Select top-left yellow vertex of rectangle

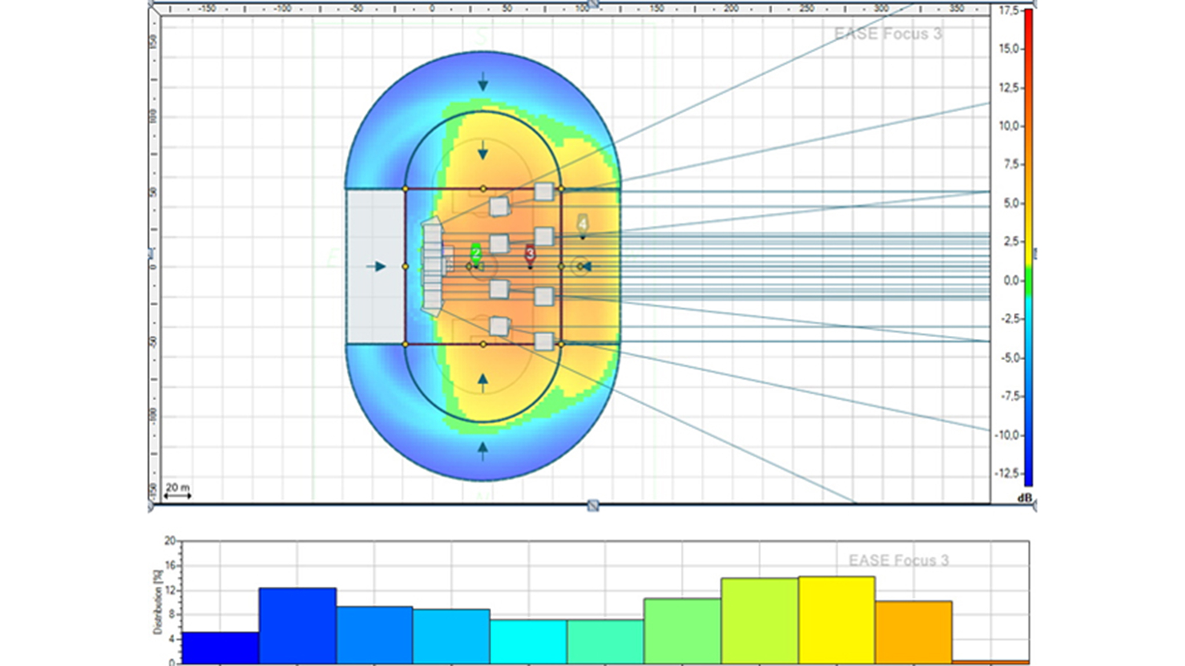pos(405,189)
